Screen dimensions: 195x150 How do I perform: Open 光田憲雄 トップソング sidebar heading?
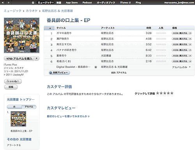pos(21,99)
